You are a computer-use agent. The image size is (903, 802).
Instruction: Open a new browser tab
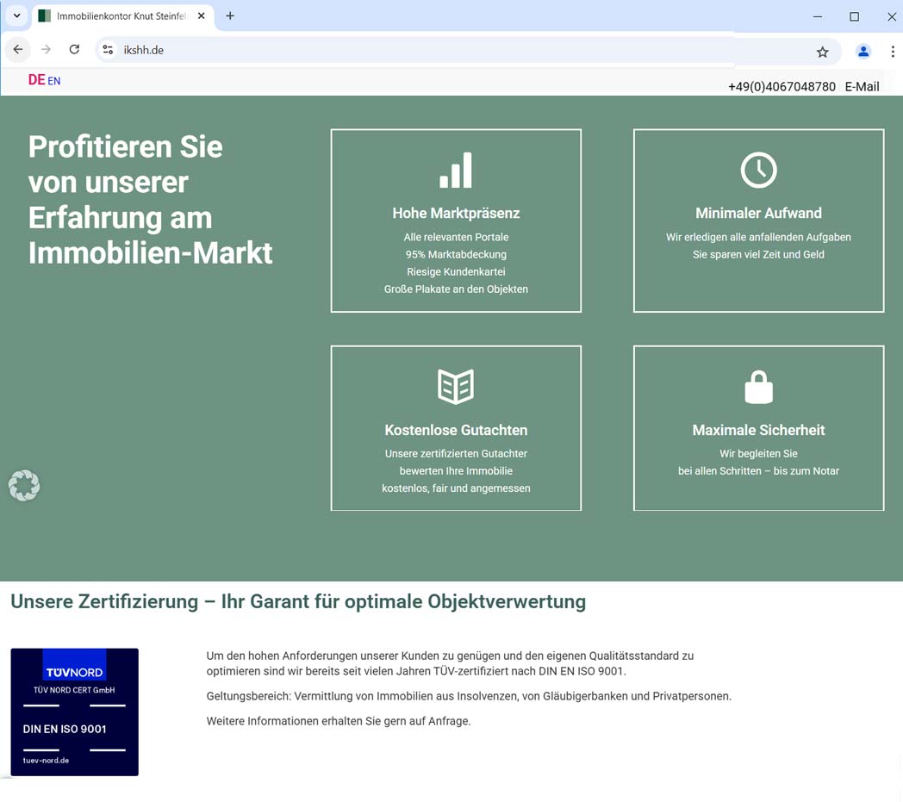[x=230, y=16]
